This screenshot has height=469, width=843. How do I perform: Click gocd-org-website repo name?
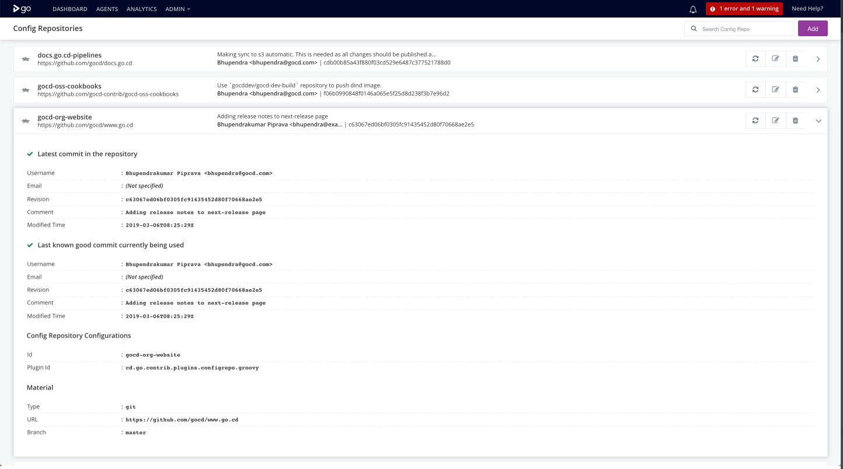point(65,117)
